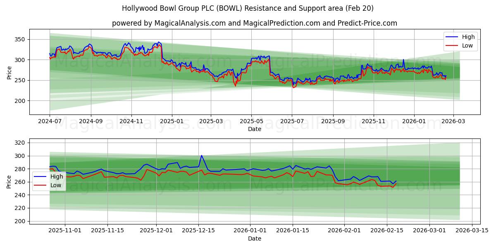Click the 'Date' x-axis label of the bottom chart
Image resolution: width=496 pixels, height=248 pixels.
click(x=255, y=238)
